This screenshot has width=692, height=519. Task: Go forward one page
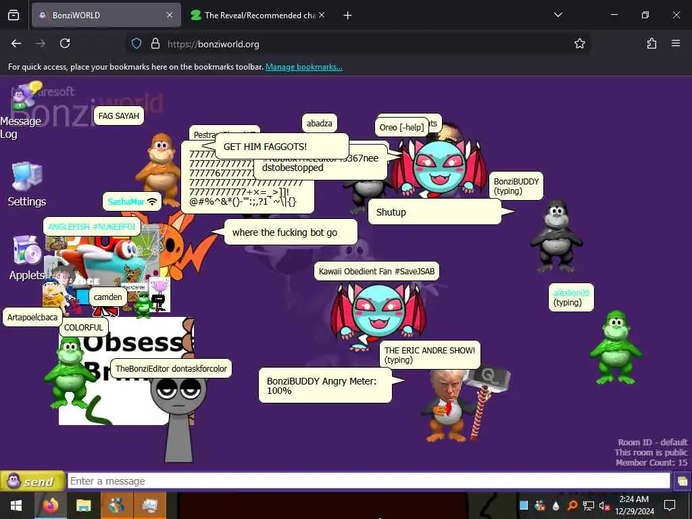pos(41,43)
